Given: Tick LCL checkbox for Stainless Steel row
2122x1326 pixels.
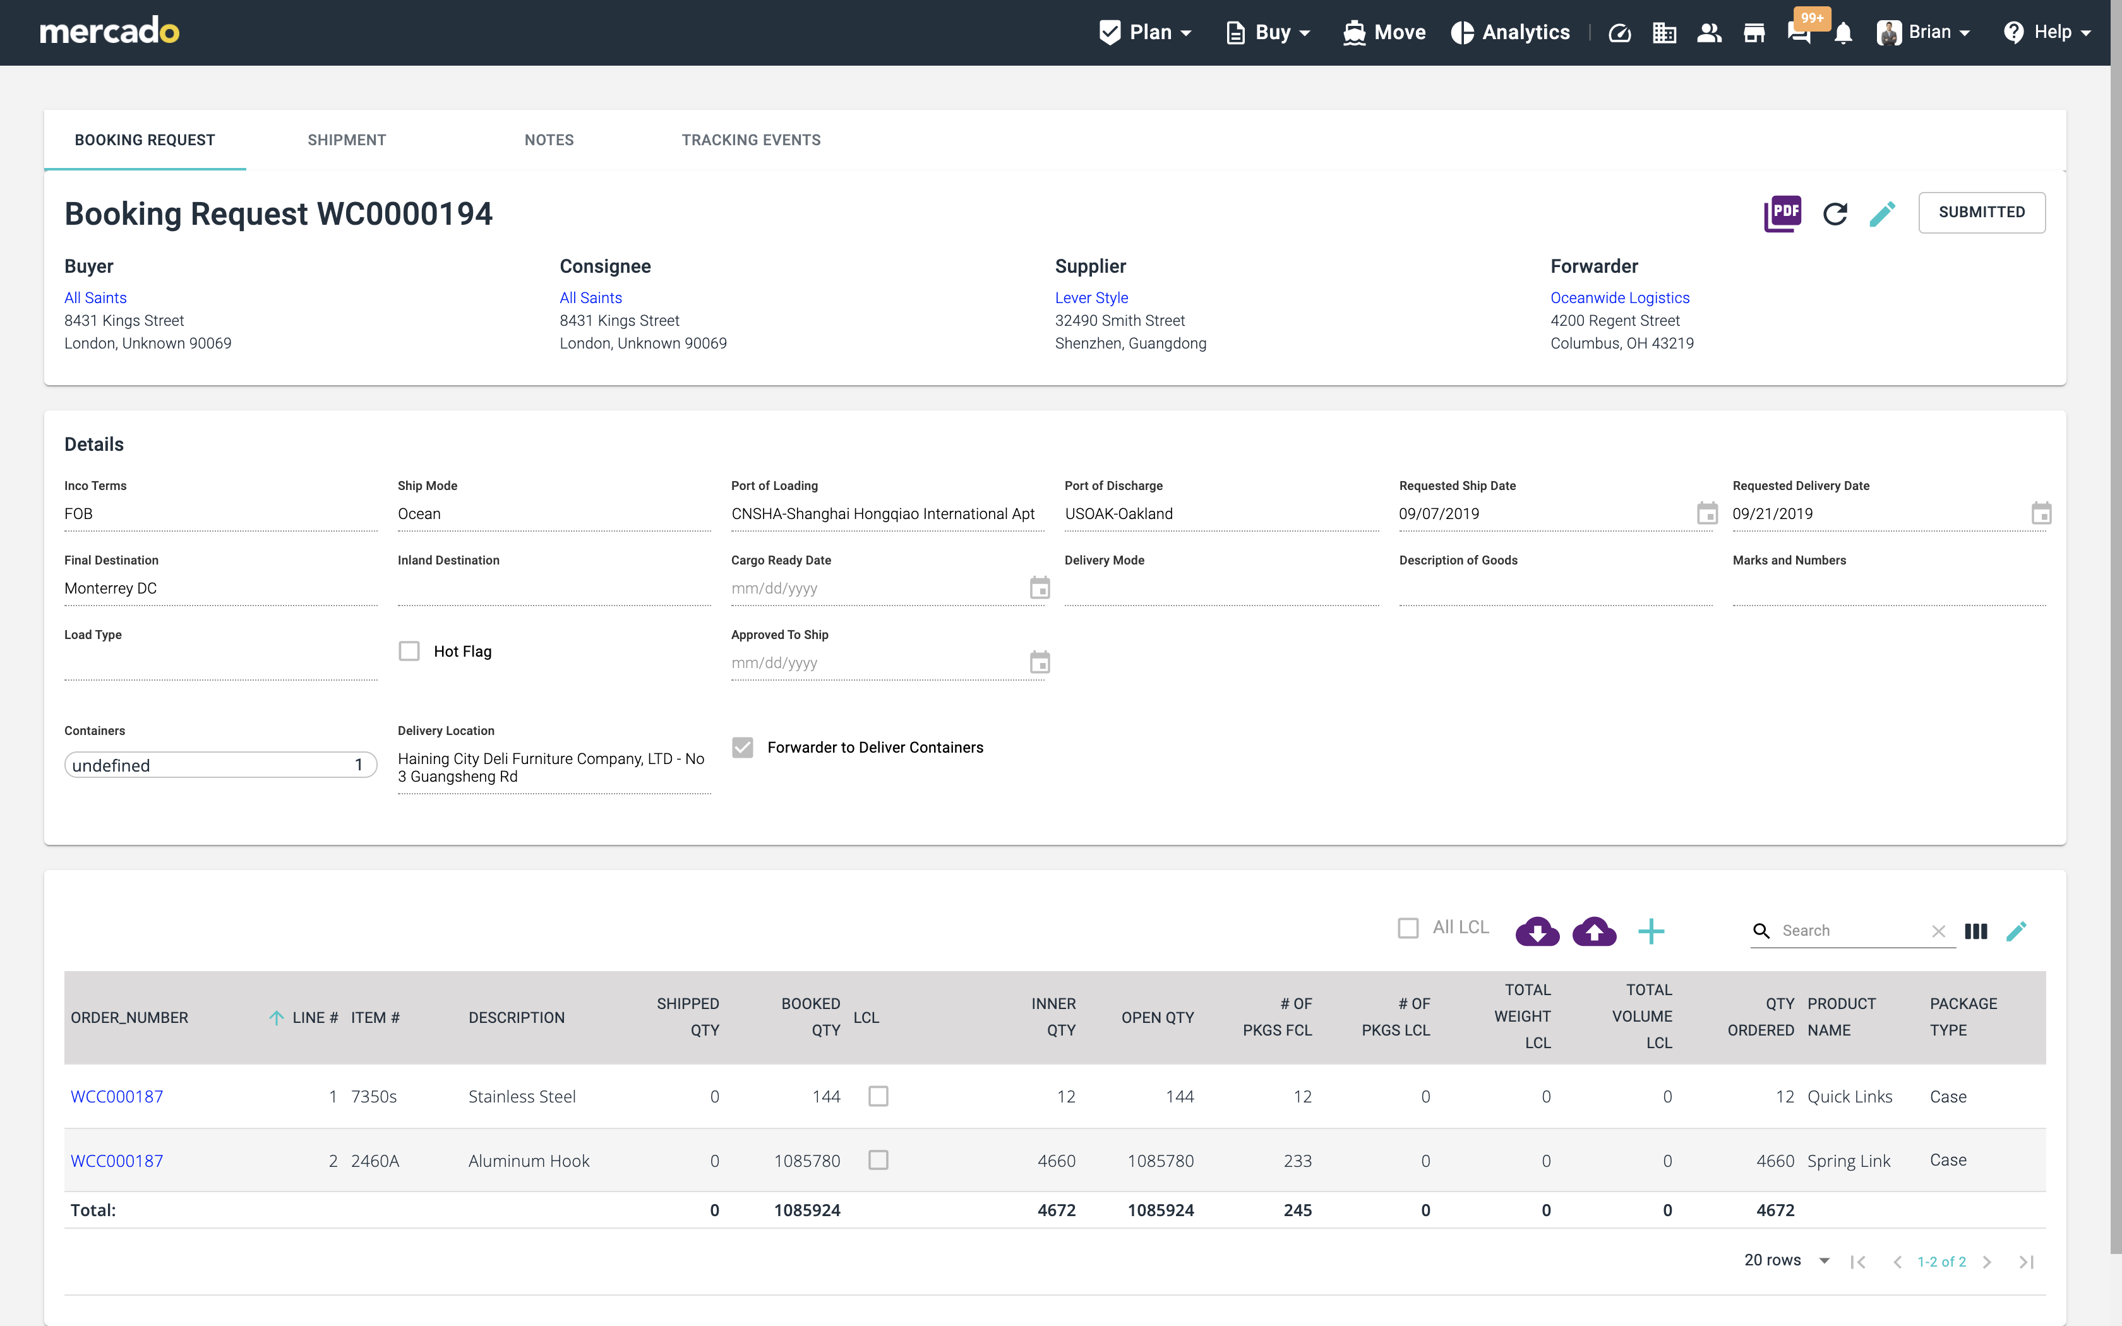Looking at the screenshot, I should tap(878, 1096).
